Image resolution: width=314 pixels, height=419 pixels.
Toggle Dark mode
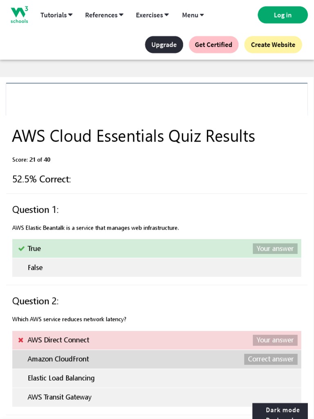click(283, 410)
